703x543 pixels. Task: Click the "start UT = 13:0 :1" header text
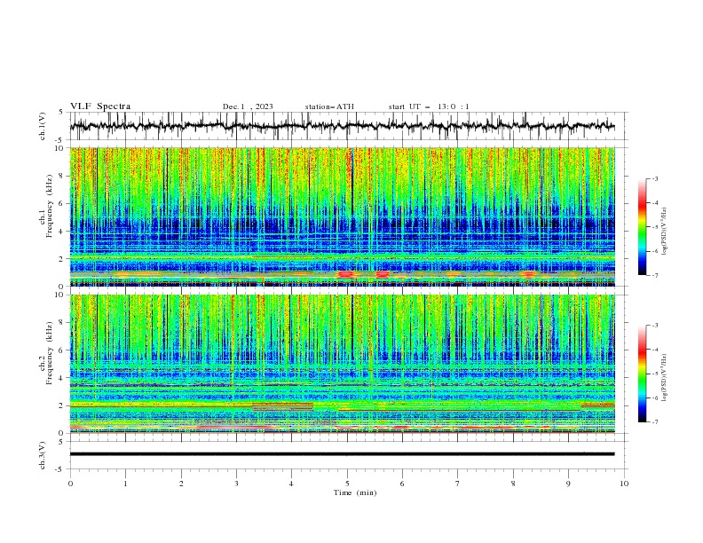coord(429,106)
